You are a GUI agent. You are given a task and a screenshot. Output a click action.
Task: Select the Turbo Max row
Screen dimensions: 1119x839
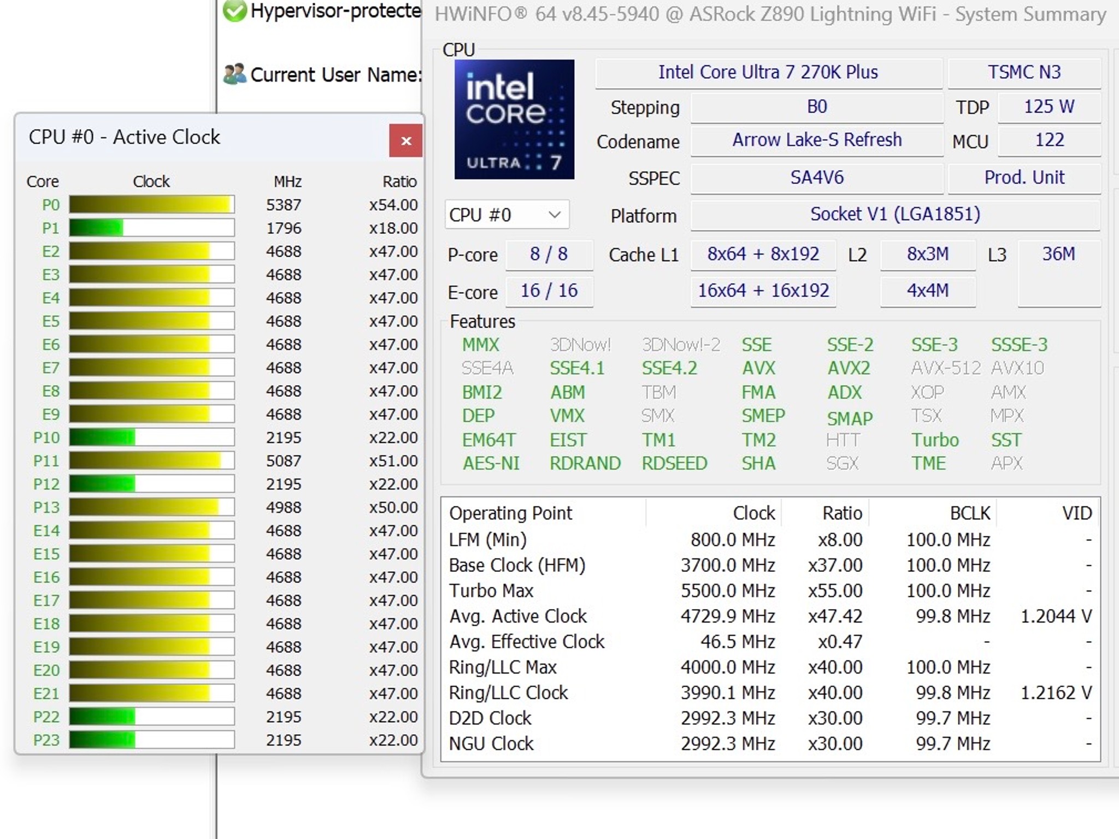770,590
